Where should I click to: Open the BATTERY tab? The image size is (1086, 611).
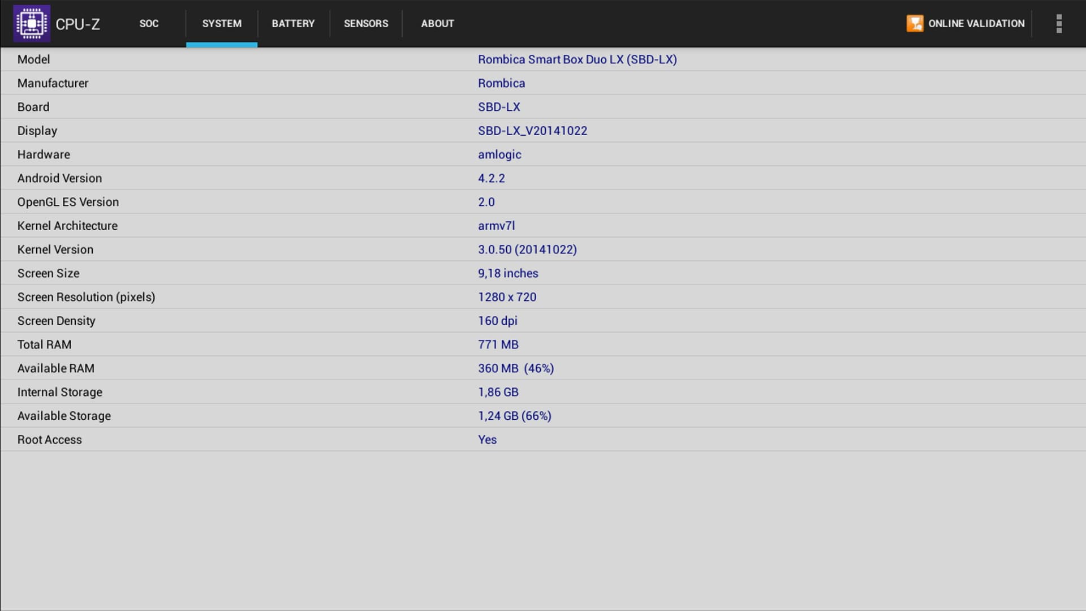[x=293, y=24]
